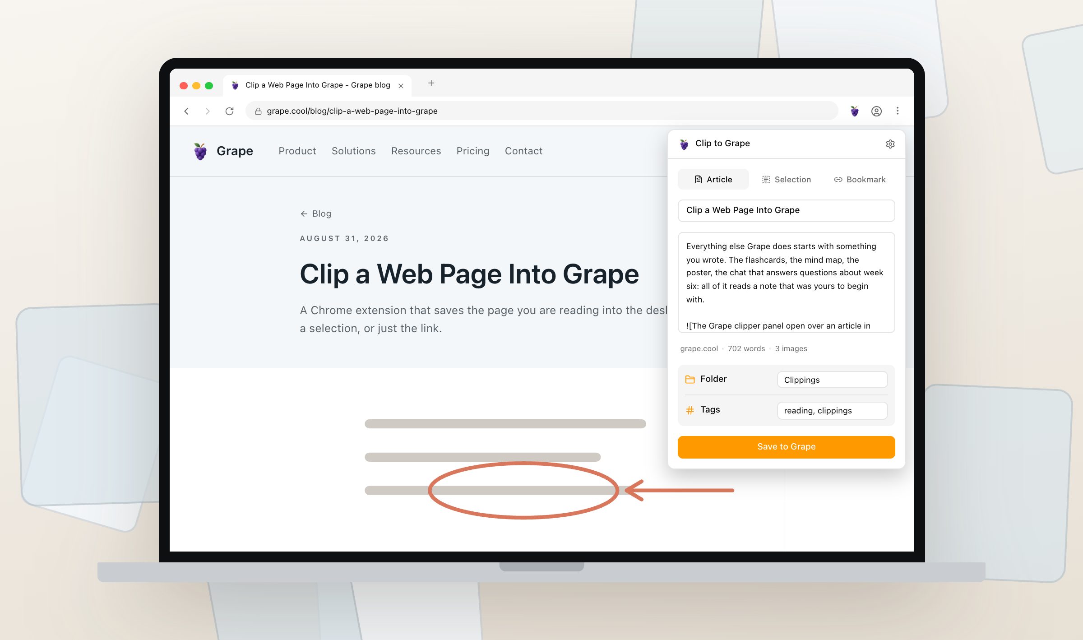Go to the Pricing page
The height and width of the screenshot is (640, 1083).
pos(472,151)
